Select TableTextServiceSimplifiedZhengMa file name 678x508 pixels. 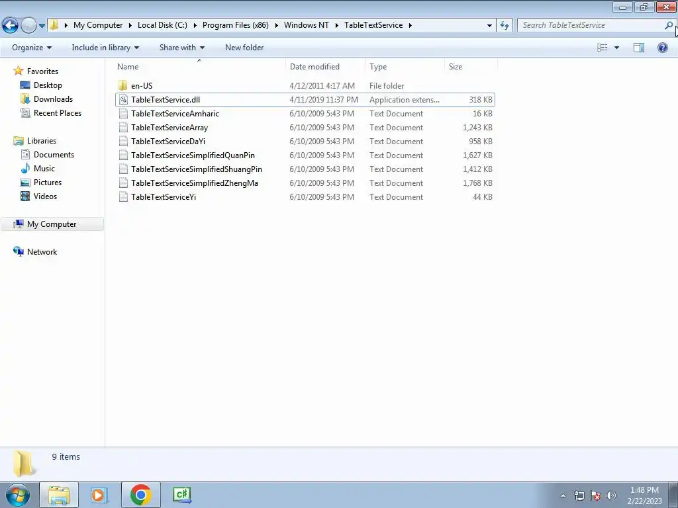click(x=195, y=183)
